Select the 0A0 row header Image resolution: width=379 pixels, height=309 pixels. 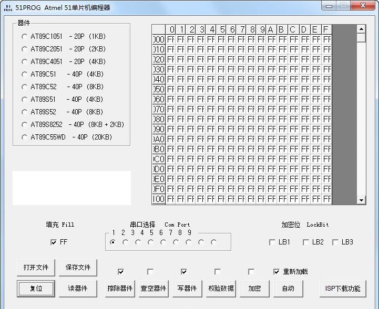[159, 139]
